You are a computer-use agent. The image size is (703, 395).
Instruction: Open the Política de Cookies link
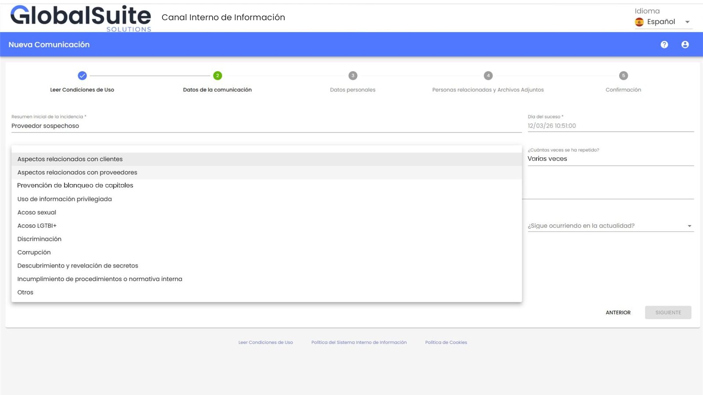pos(446,342)
